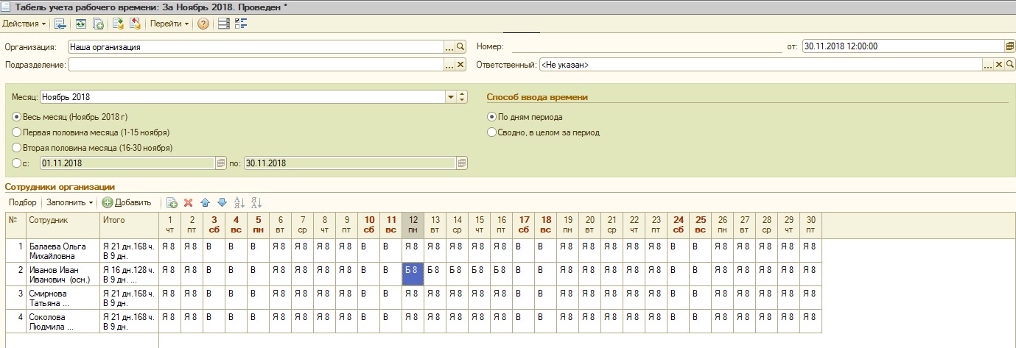Open calendar for the 'с' start date

tap(220, 163)
